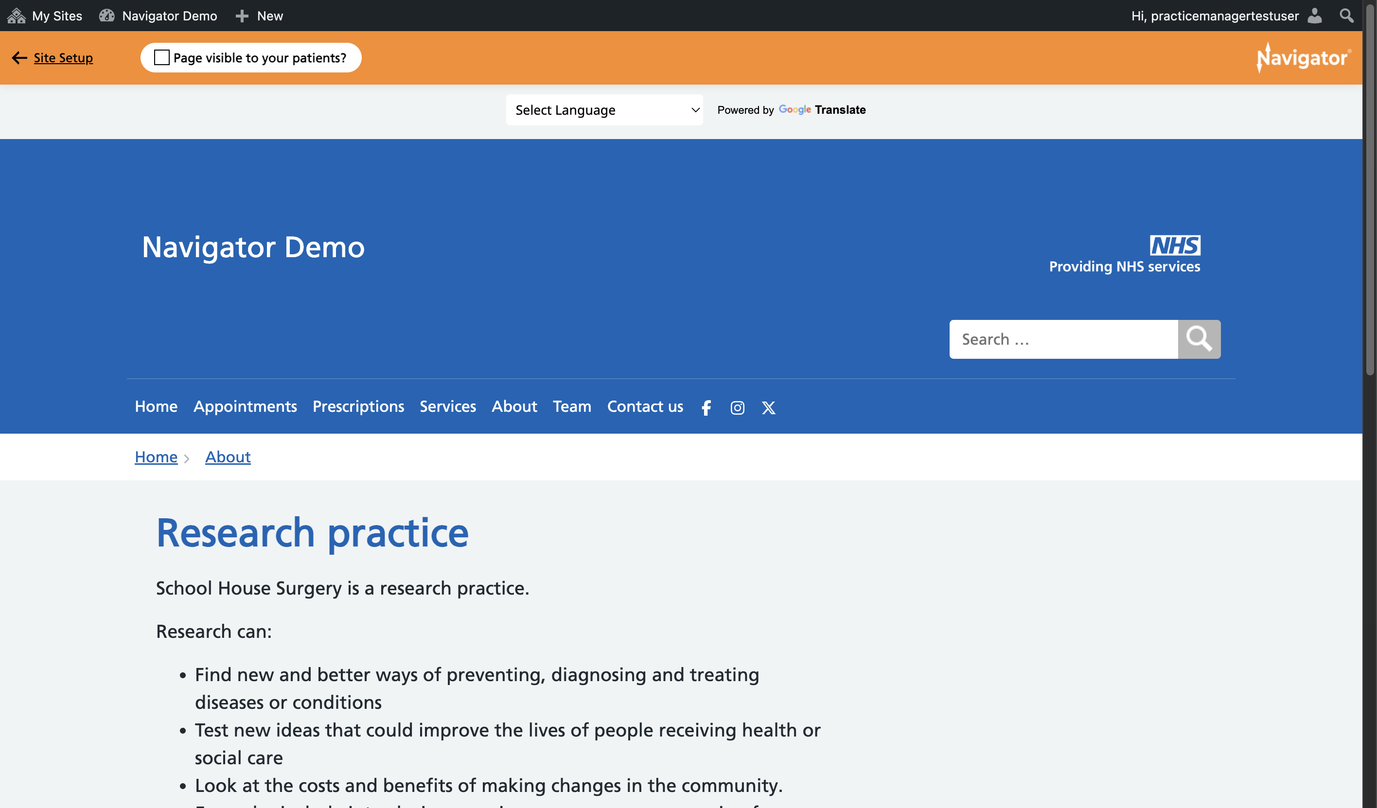
Task: Focus the Search input field
Action: (1063, 339)
